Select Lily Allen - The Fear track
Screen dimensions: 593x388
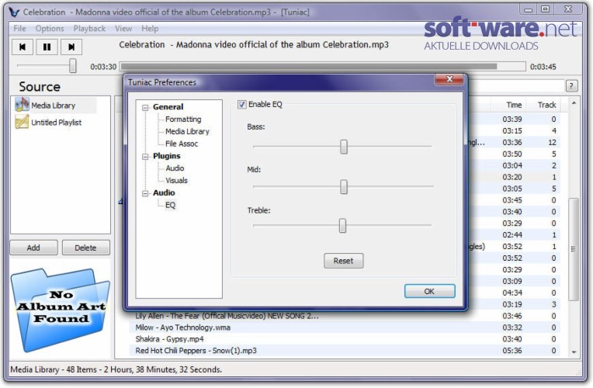[x=227, y=316]
